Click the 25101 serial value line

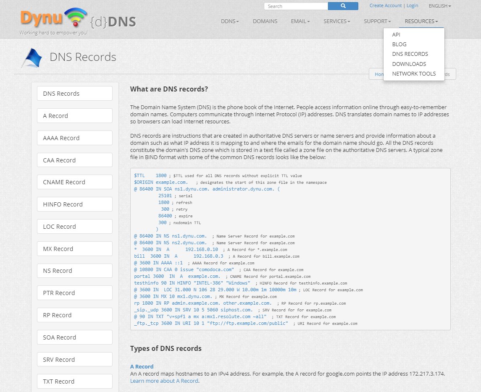[175, 196]
